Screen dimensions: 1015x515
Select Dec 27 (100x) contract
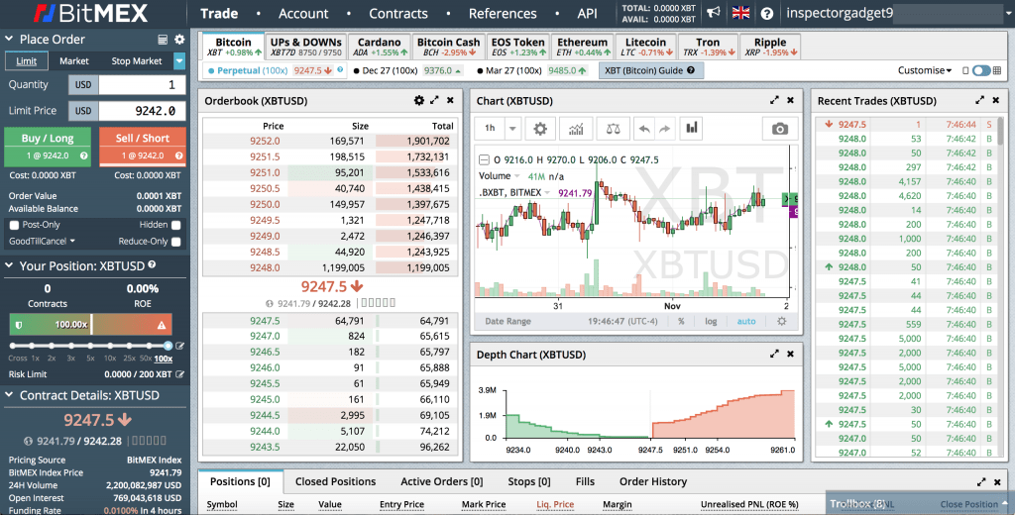click(x=389, y=70)
